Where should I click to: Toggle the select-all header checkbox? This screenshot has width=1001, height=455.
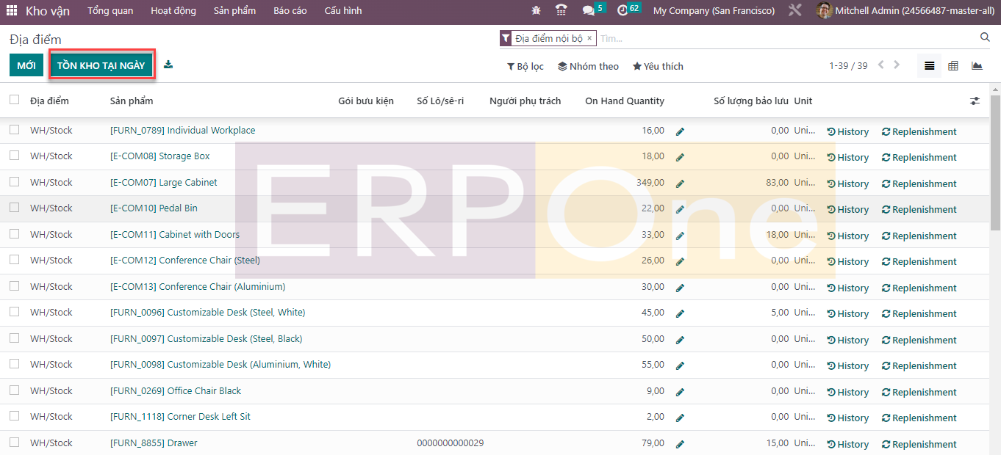pos(15,100)
